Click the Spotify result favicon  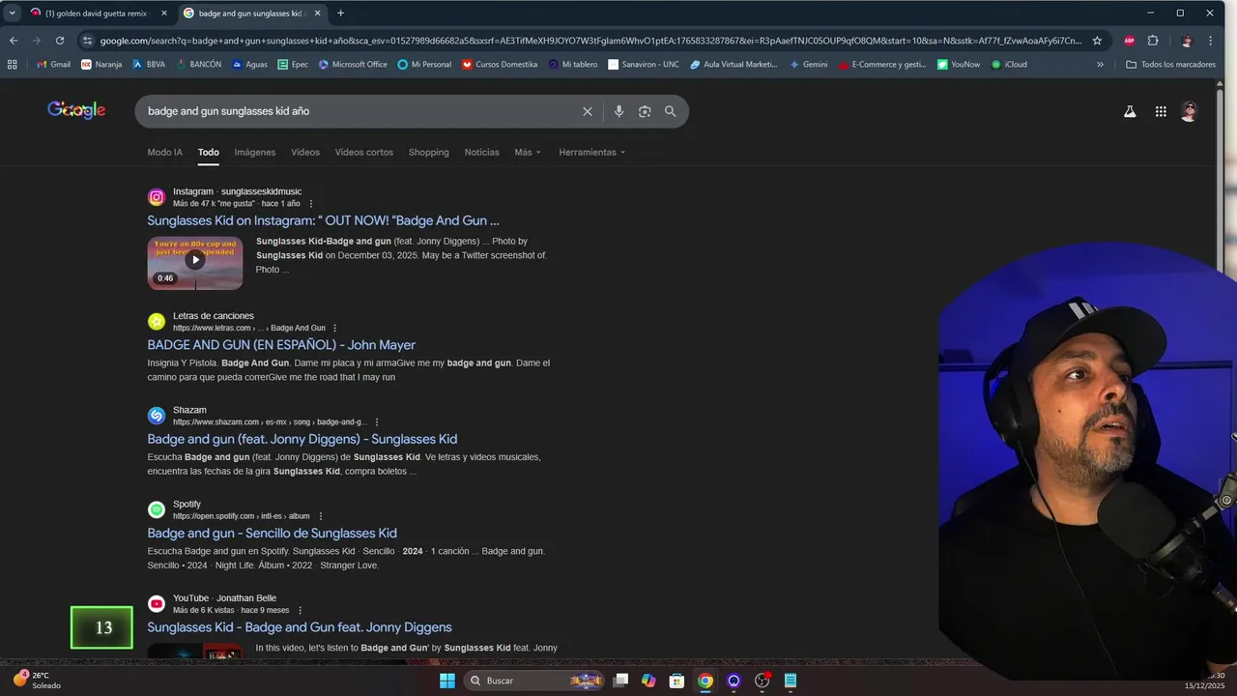pyautogui.click(x=157, y=509)
